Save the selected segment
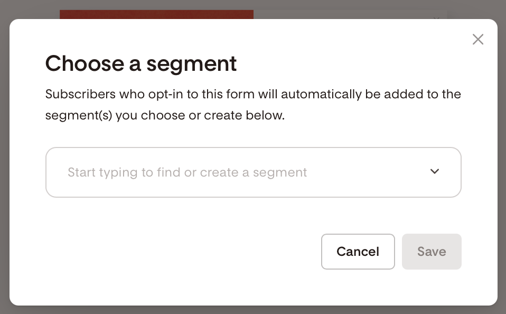 [x=432, y=252]
